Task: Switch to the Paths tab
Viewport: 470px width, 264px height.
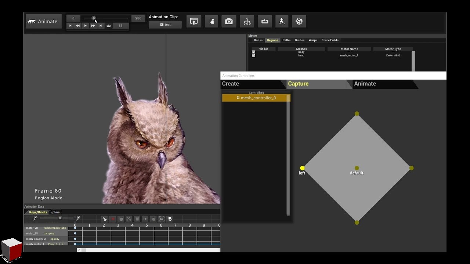Action: [x=286, y=40]
